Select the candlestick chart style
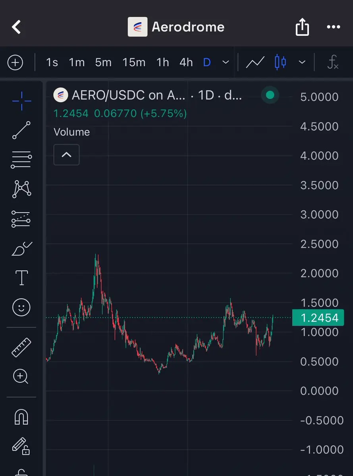 (x=280, y=62)
